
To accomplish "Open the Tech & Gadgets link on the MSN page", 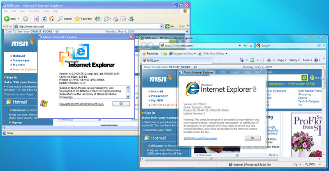I will click(309, 102).
